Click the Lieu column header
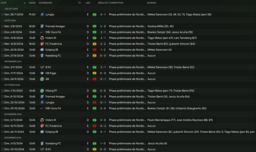The height and width of the screenshot is (152, 256). (88, 3)
